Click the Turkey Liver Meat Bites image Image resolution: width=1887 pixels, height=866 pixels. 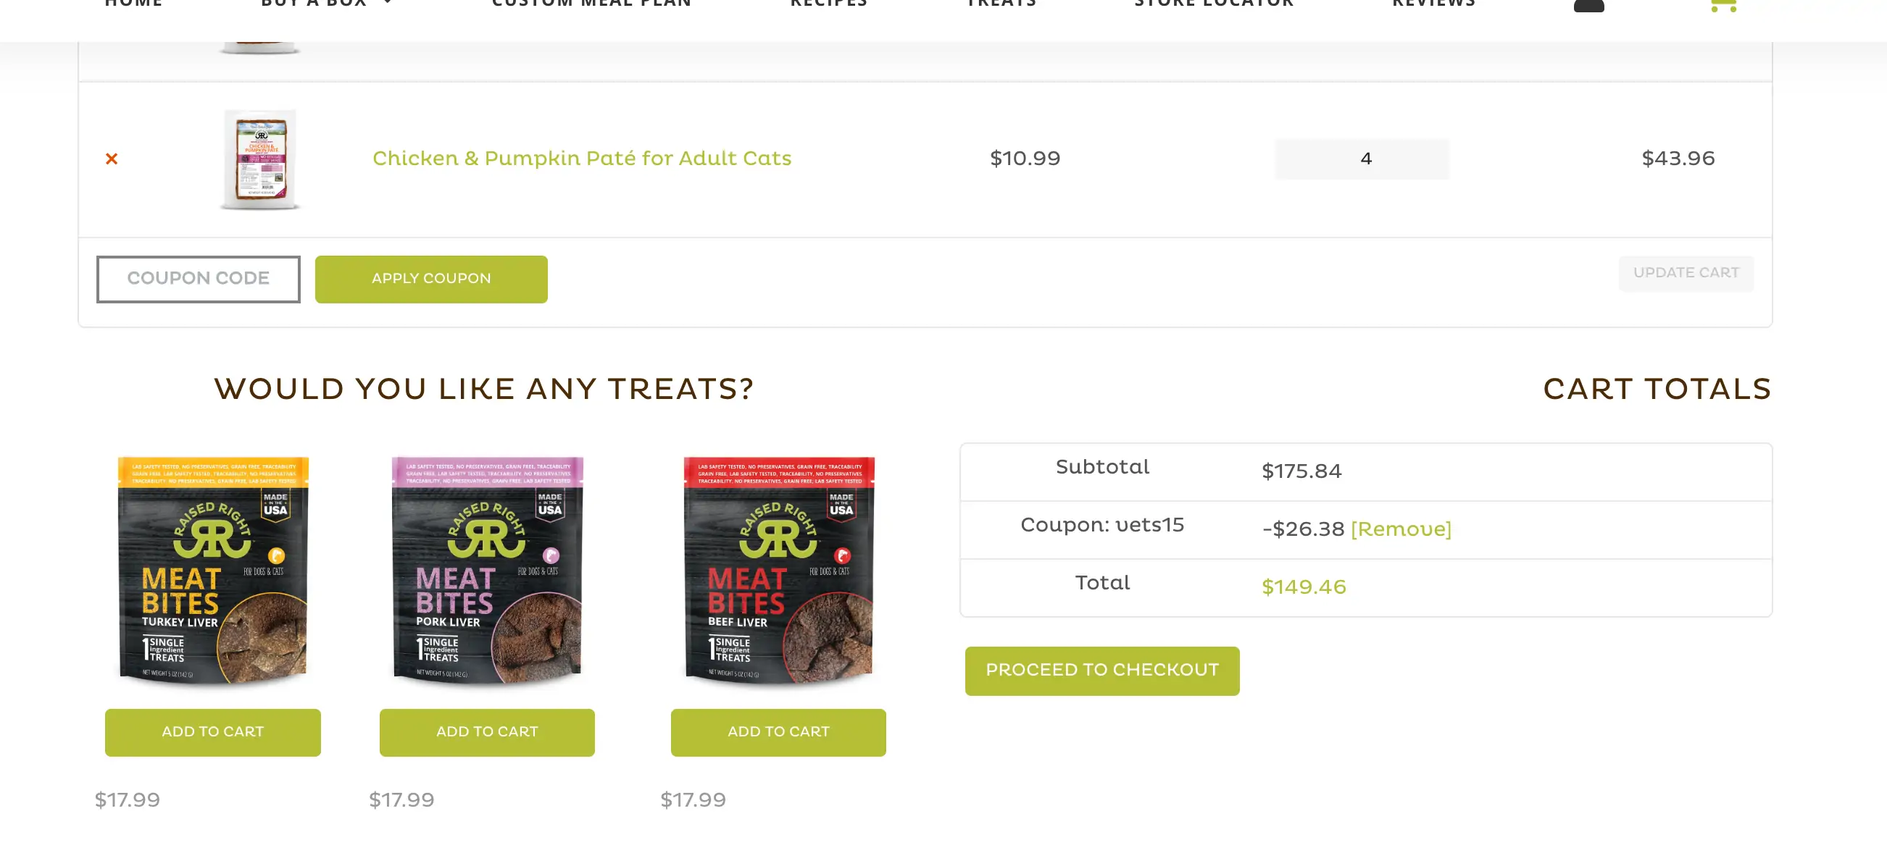point(213,571)
